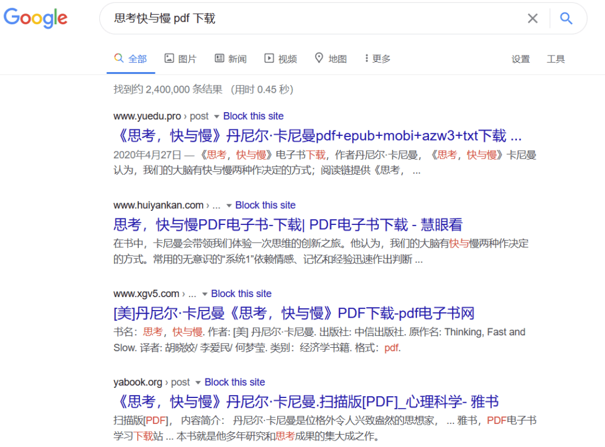Click Block this site for yabook.org
Image resolution: width=605 pixels, height=447 pixels.
pos(235,382)
